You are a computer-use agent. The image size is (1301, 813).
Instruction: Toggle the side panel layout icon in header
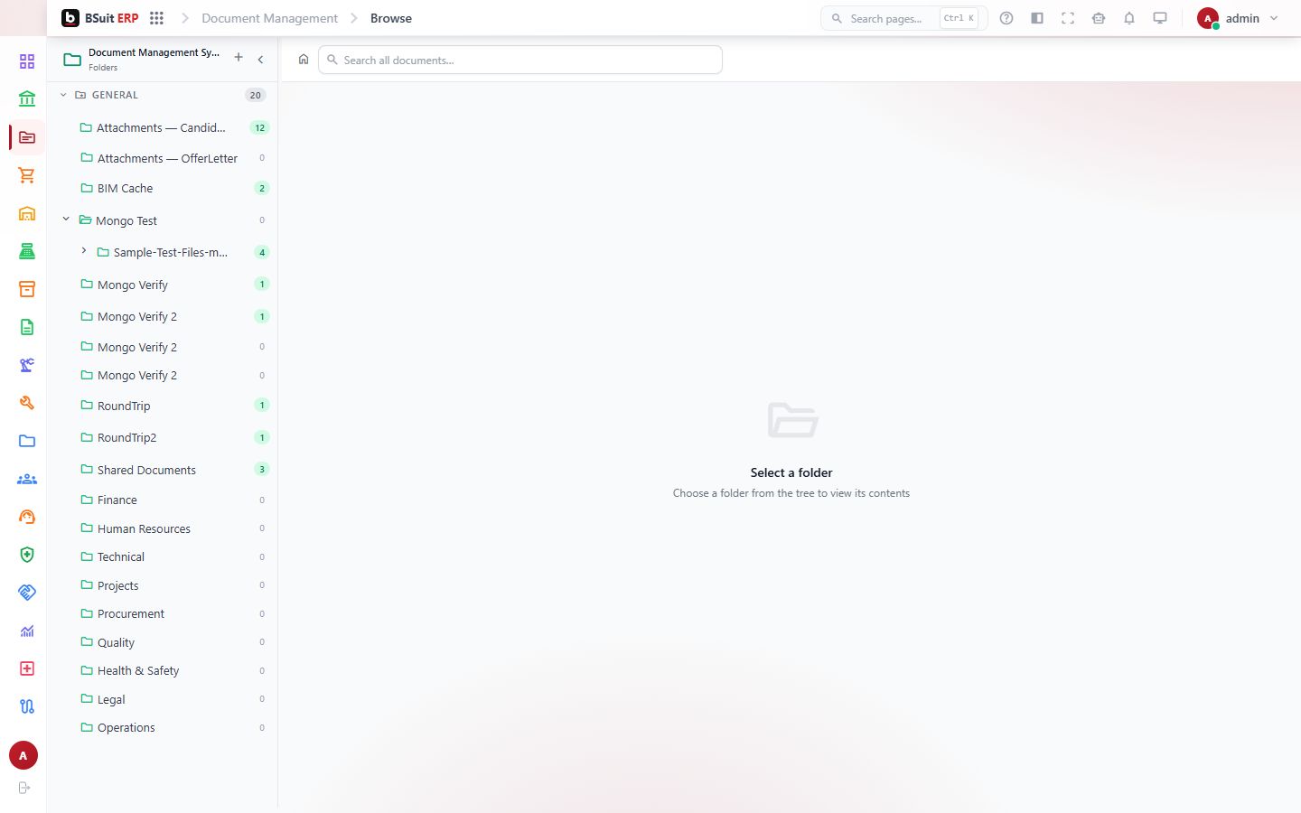(1037, 18)
